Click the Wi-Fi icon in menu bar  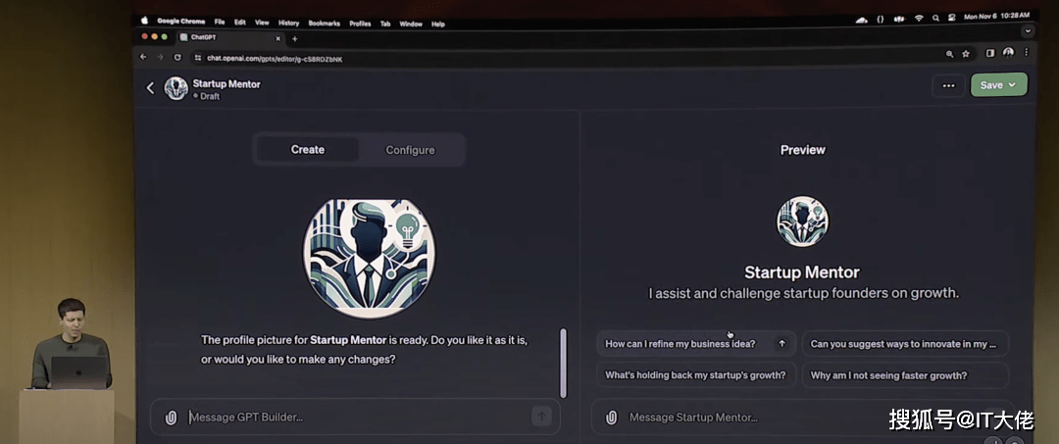click(x=917, y=19)
